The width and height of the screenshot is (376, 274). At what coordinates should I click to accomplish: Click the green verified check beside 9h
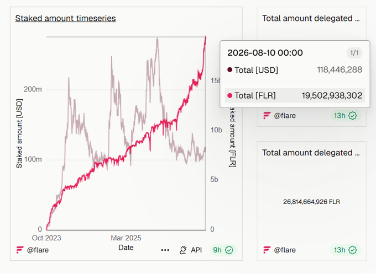pyautogui.click(x=229, y=250)
